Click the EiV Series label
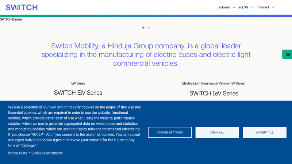The height and width of the screenshot is (164, 292). point(78,83)
